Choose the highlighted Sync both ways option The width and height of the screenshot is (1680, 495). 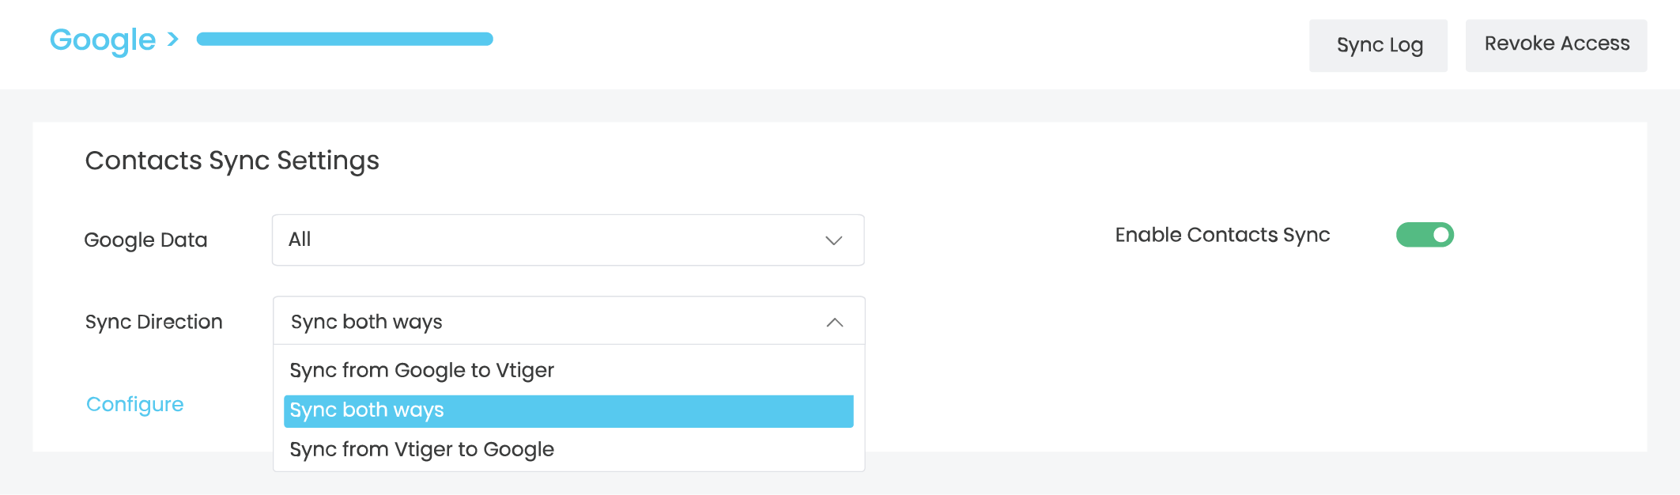coord(568,410)
